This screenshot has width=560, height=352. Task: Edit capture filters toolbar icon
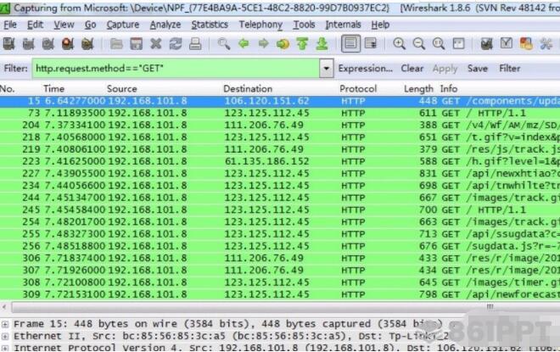486,44
